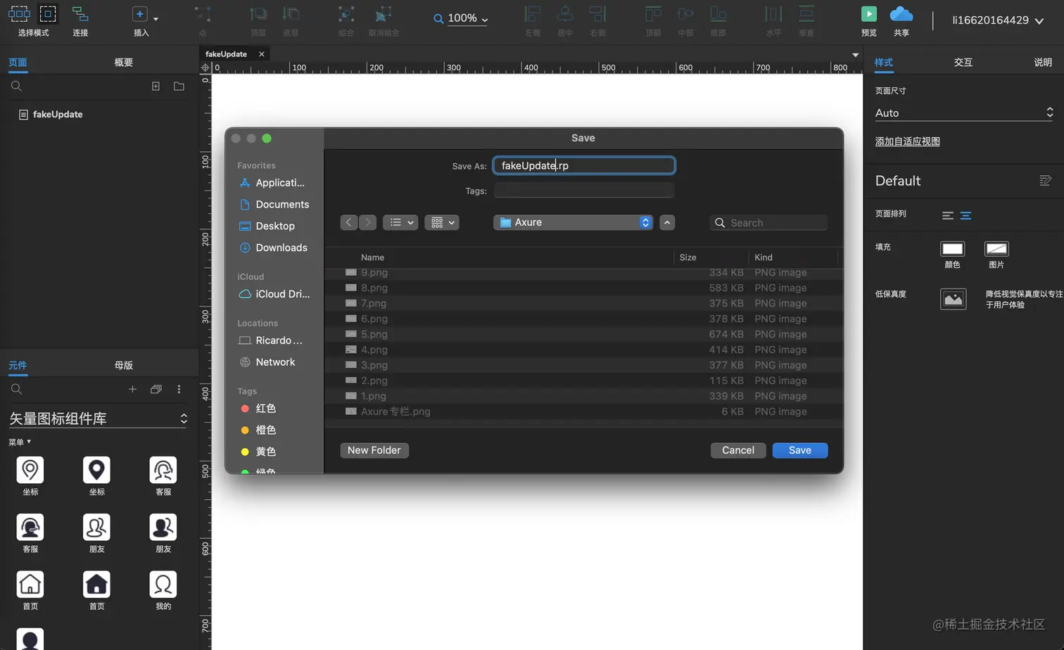
Task: Click the 添加自适应视图 link
Action: 907,141
